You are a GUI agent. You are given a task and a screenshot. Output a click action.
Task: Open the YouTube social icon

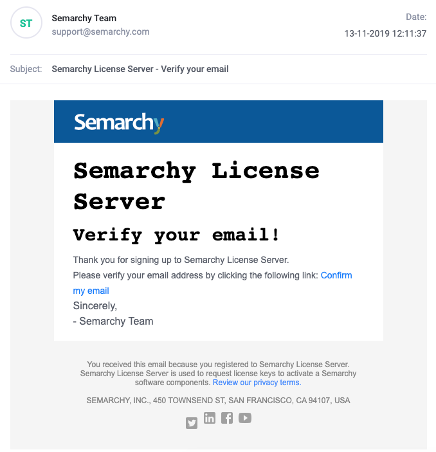coord(245,418)
